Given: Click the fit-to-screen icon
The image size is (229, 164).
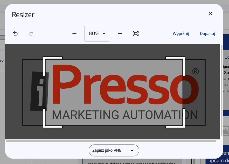Looking at the screenshot, I should 136,33.
